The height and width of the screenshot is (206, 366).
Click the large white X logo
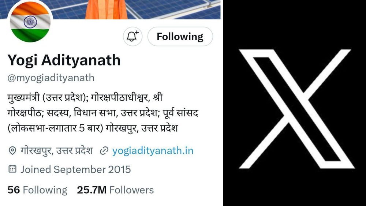[297, 109]
